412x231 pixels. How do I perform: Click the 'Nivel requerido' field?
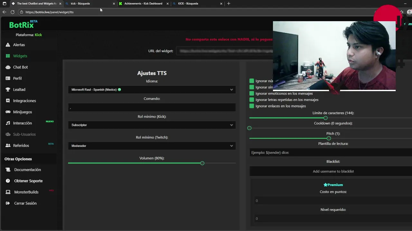tap(333, 219)
